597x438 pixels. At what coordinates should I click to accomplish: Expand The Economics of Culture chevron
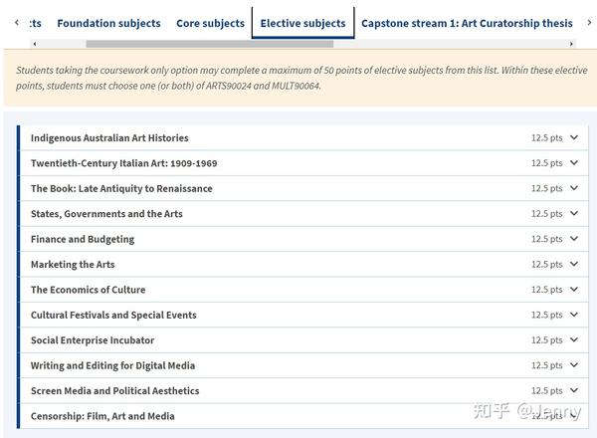click(574, 290)
